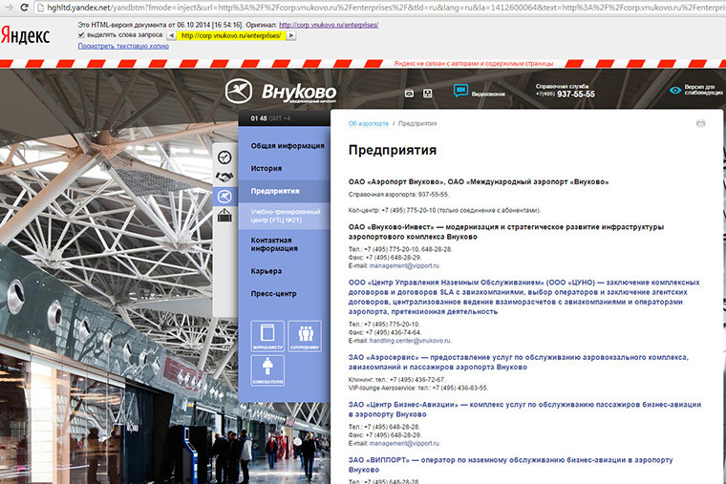Open the ЗАО «Аэросервис» link
Image resolution: width=726 pixels, height=484 pixels.
[519, 363]
